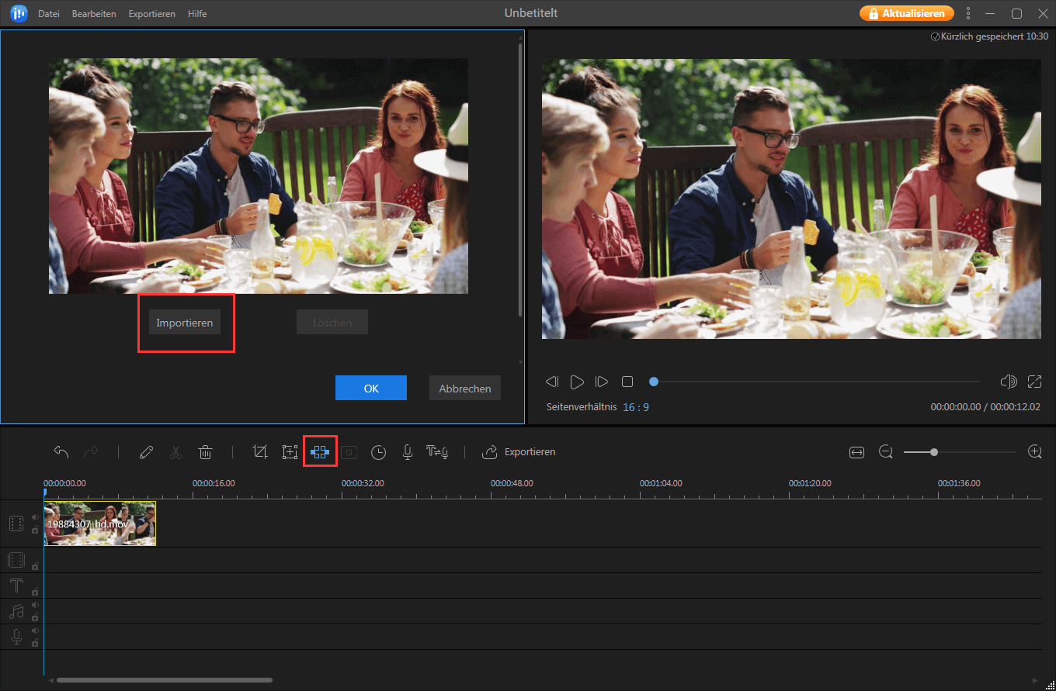Open the speech and text converter tool
This screenshot has width=1056, height=691.
pos(437,452)
